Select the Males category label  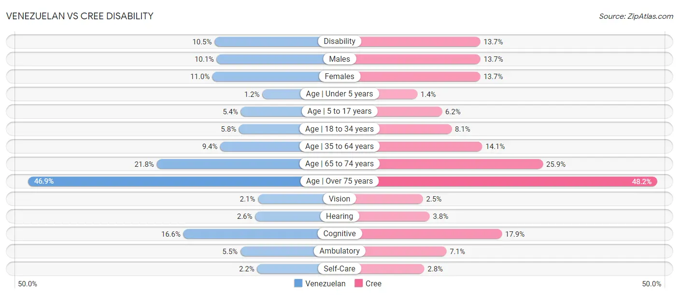[x=339, y=59]
